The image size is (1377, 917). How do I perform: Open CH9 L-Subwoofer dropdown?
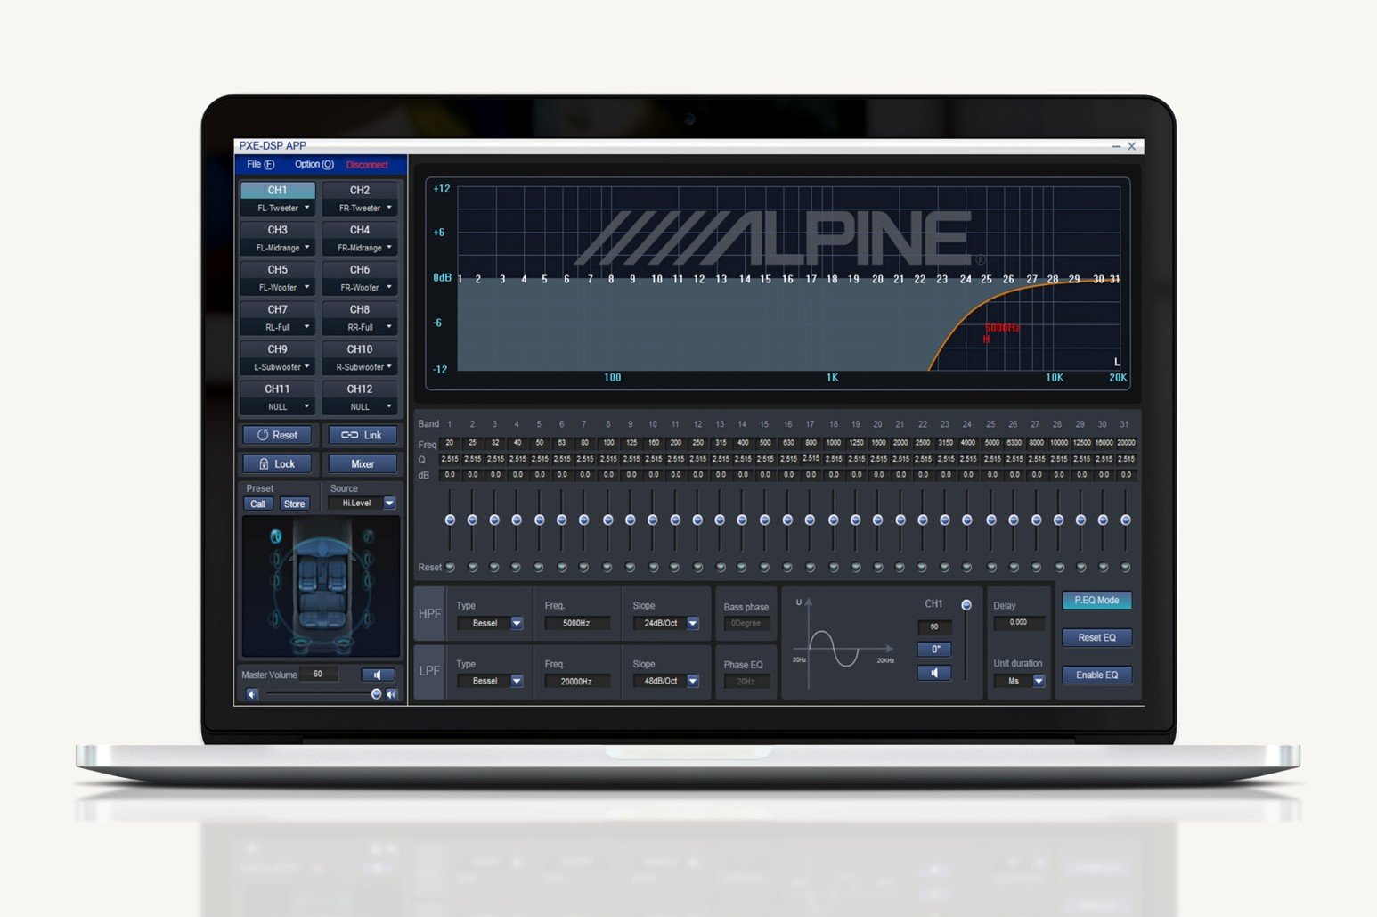278,366
